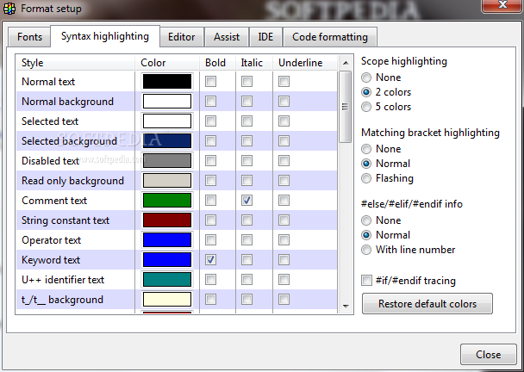Open the Normal background color swatch
Screen dimensions: 524x372
coord(167,102)
